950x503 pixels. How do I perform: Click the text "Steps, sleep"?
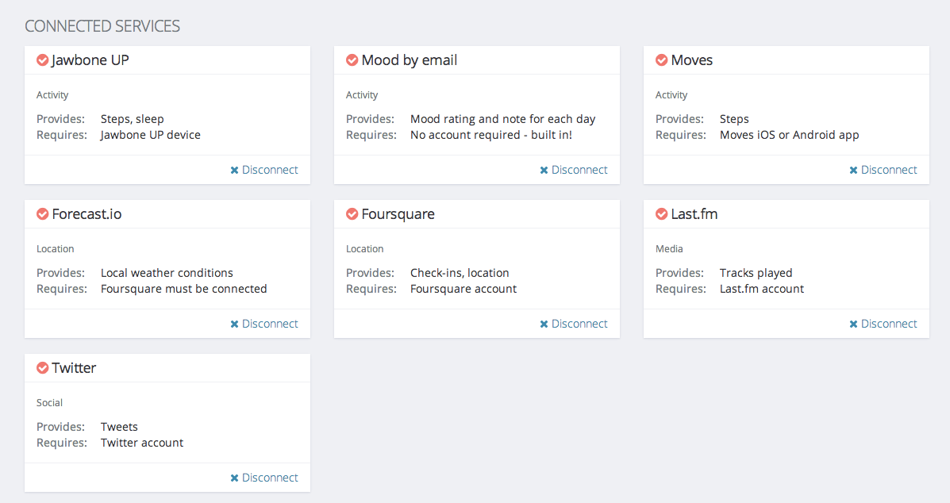coord(132,119)
